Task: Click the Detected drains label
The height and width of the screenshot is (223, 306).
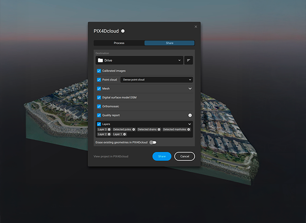Action: click(x=147, y=129)
